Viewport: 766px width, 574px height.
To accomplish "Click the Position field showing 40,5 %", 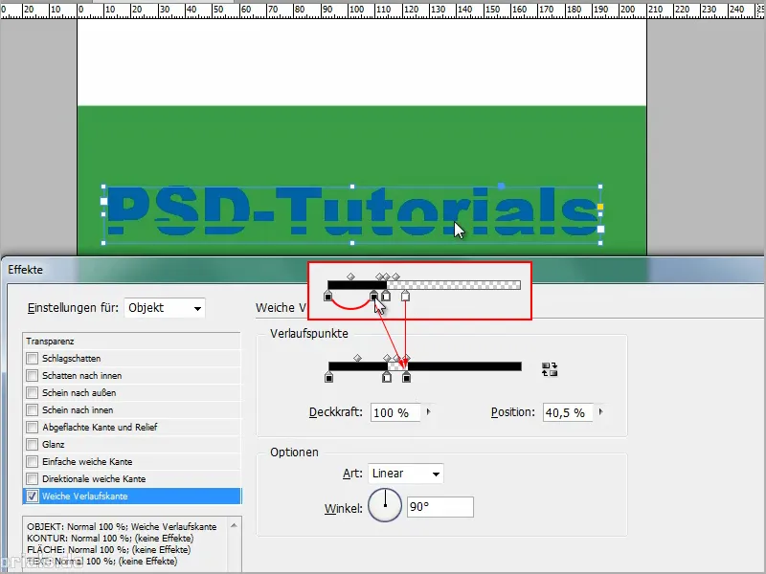I will tap(568, 412).
